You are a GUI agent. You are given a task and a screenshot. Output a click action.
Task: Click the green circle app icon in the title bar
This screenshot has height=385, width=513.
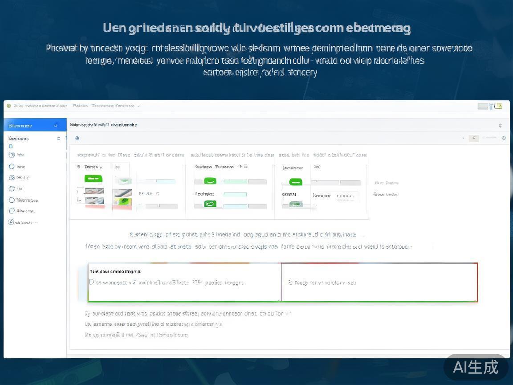pos(9,106)
